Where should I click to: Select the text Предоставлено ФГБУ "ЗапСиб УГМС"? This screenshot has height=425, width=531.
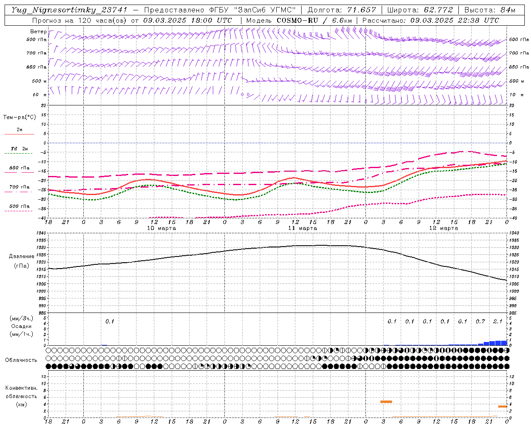click(221, 10)
